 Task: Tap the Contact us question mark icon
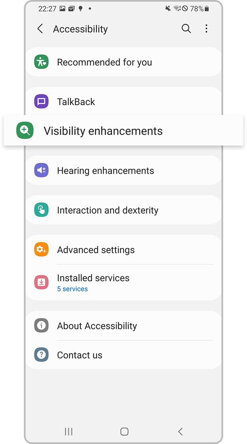click(x=41, y=355)
